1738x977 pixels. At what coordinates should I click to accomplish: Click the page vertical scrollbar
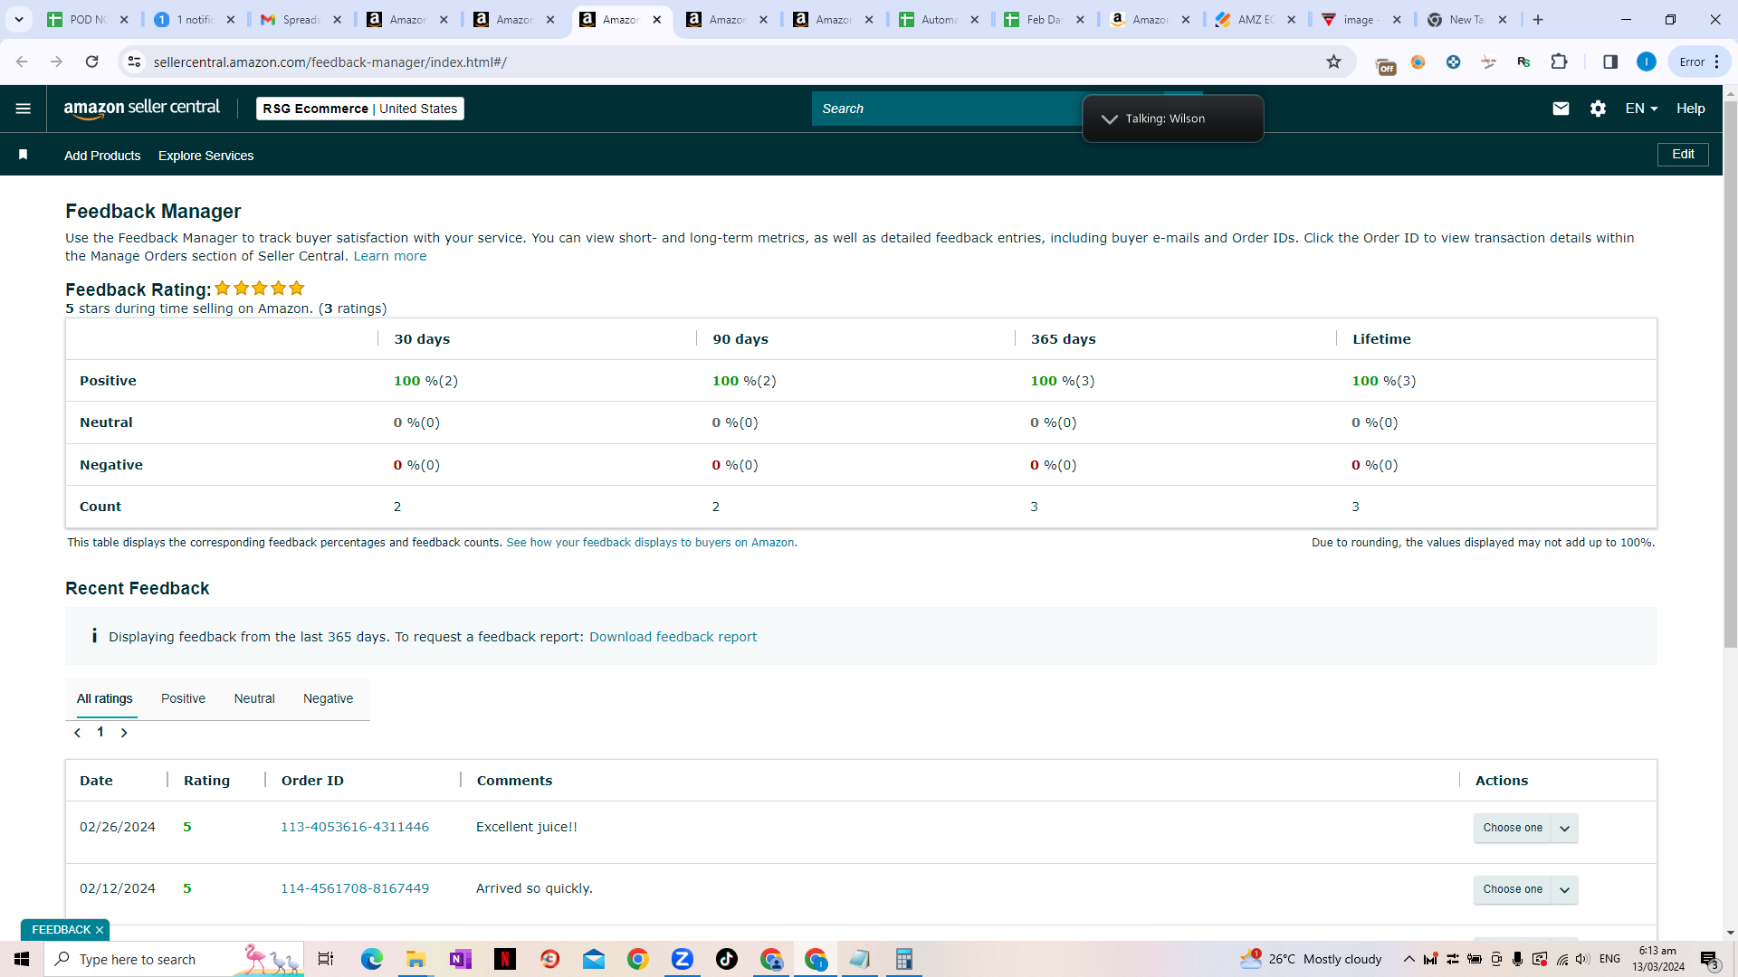pos(1730,374)
